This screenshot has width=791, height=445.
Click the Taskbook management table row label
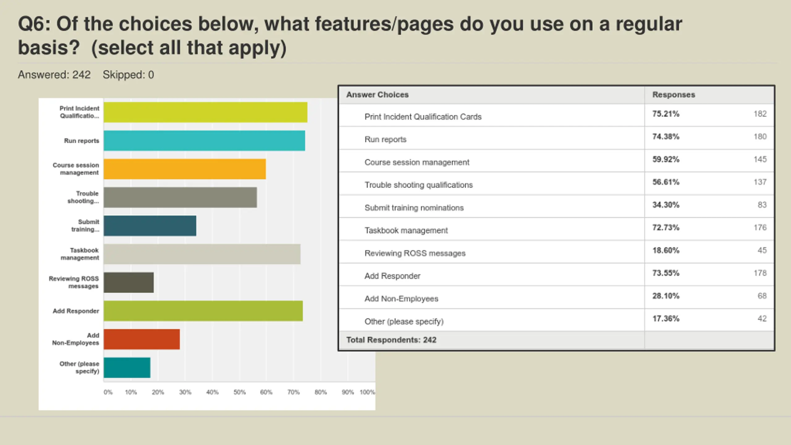[x=406, y=231]
